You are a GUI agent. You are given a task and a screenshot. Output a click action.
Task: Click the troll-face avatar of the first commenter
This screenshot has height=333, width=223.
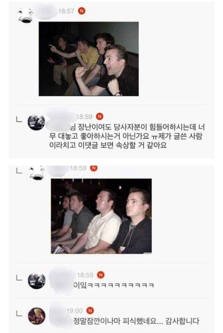point(25,16)
